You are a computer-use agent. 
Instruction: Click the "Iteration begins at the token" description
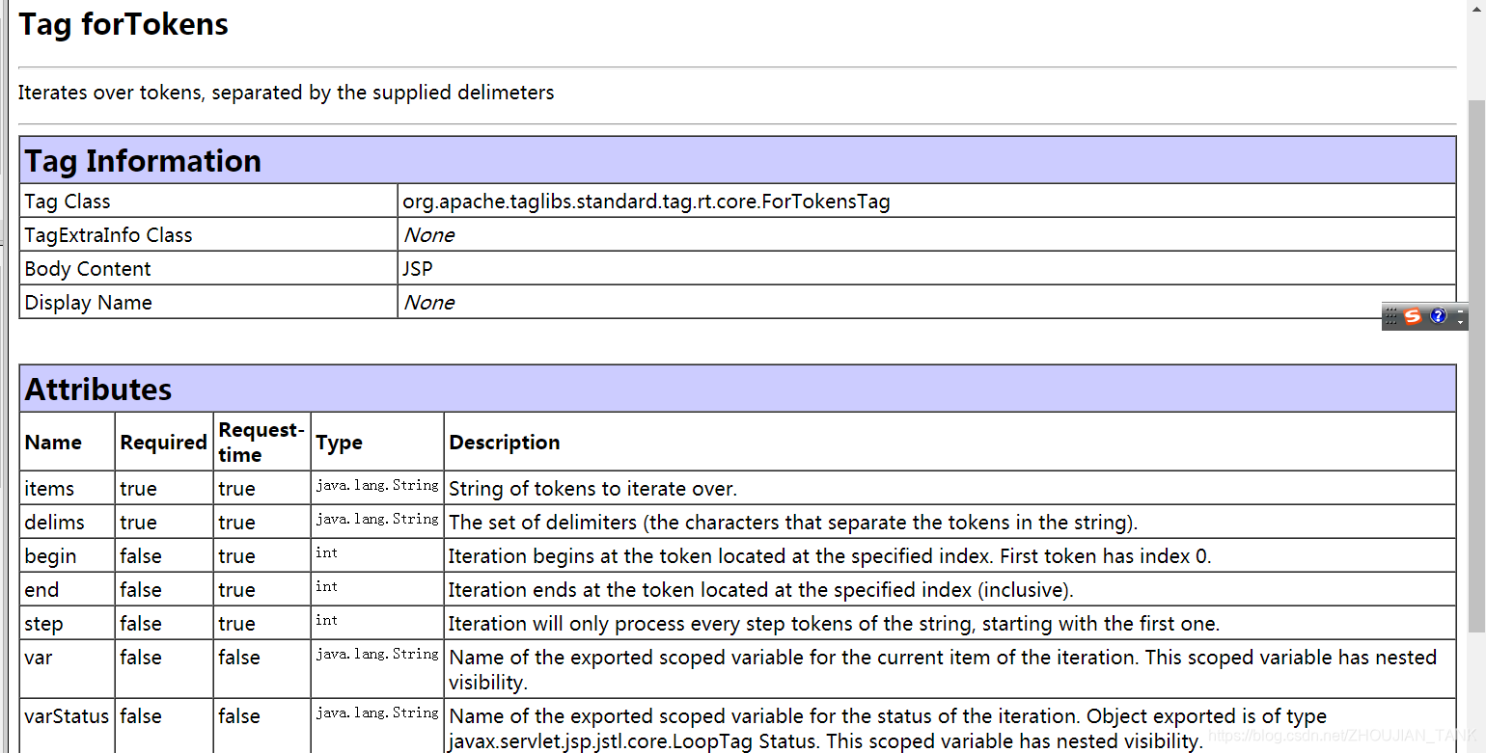point(830,556)
